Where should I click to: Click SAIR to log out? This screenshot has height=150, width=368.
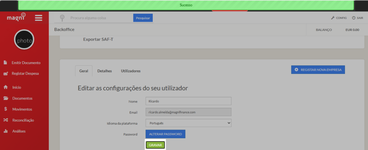[357, 18]
